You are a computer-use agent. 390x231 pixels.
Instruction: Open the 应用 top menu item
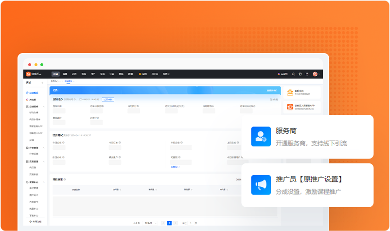[143, 74]
